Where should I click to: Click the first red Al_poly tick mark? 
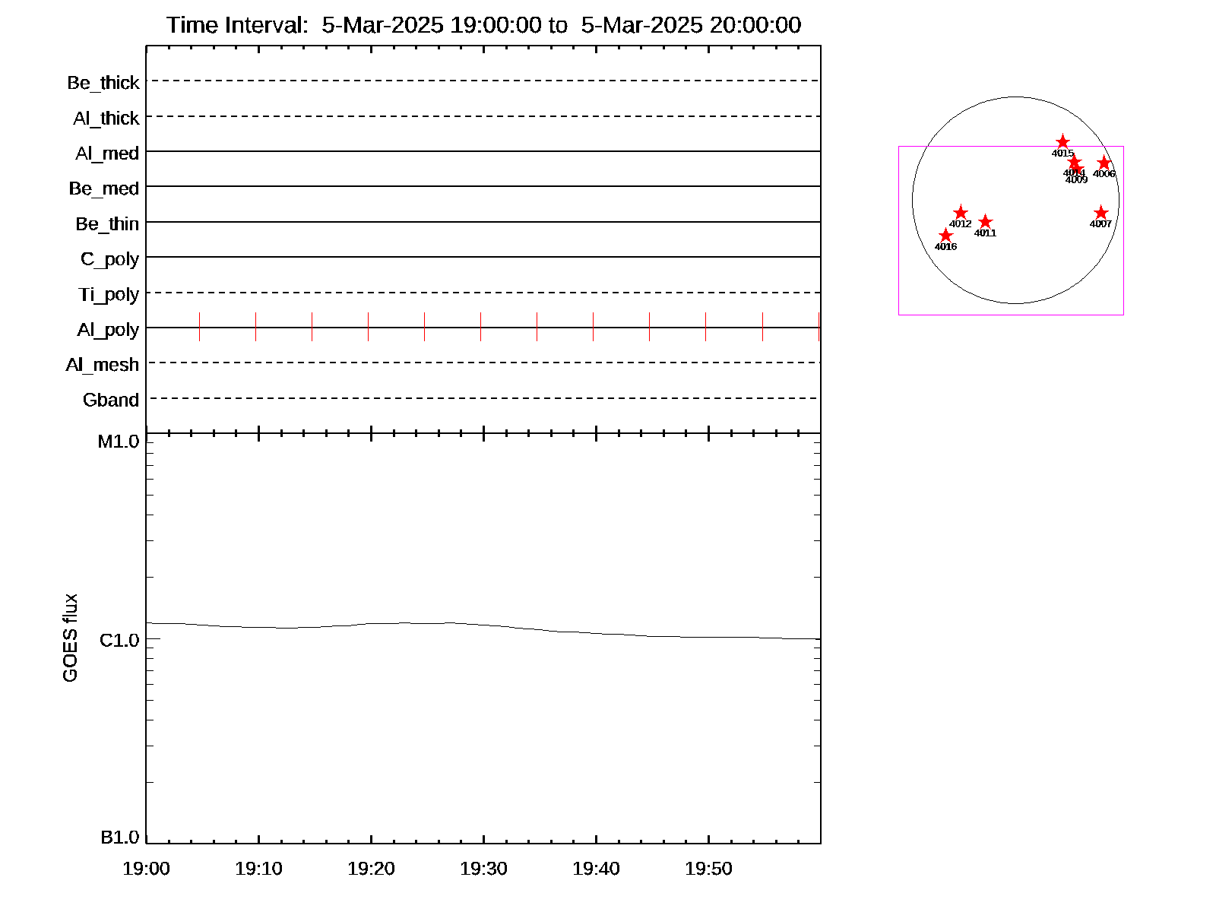pyautogui.click(x=199, y=327)
